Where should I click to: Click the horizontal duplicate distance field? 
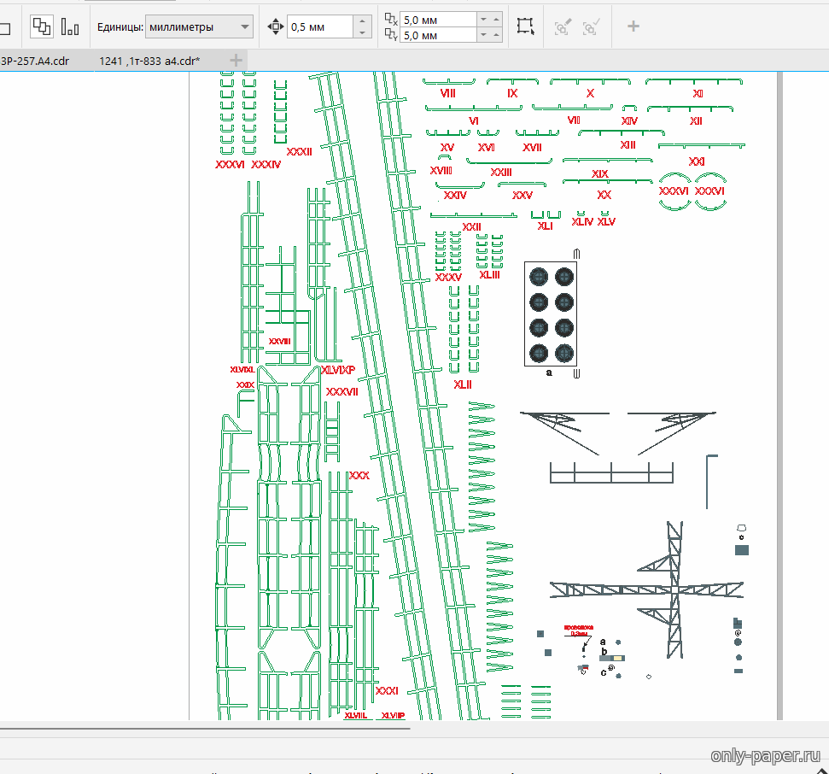(x=437, y=19)
